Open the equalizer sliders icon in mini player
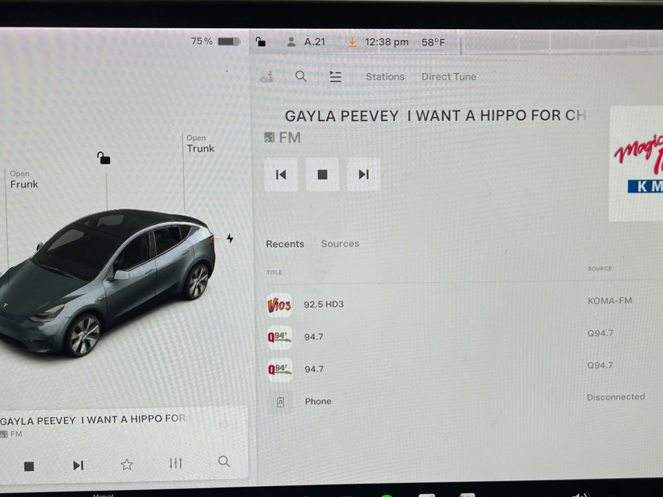 coord(176,463)
